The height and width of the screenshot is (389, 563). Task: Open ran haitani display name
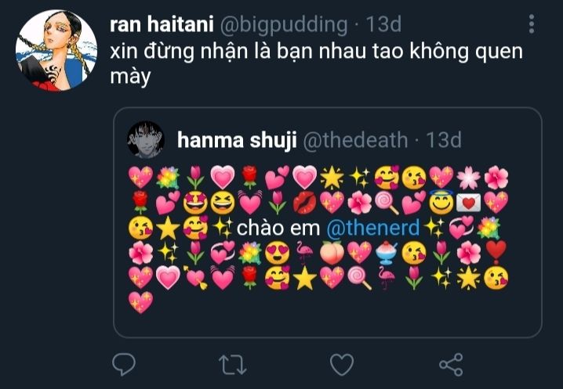(162, 24)
